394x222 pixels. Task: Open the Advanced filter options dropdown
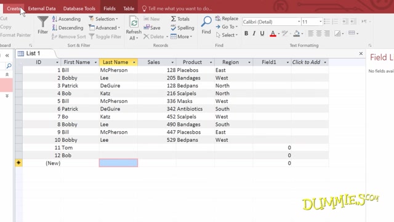(104, 28)
